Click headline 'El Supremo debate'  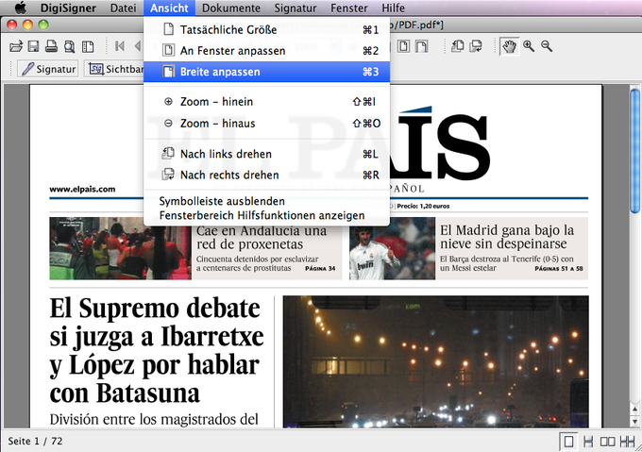[x=155, y=308]
